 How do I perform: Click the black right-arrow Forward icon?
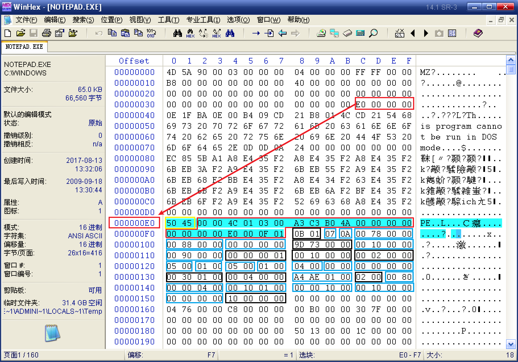(426, 33)
